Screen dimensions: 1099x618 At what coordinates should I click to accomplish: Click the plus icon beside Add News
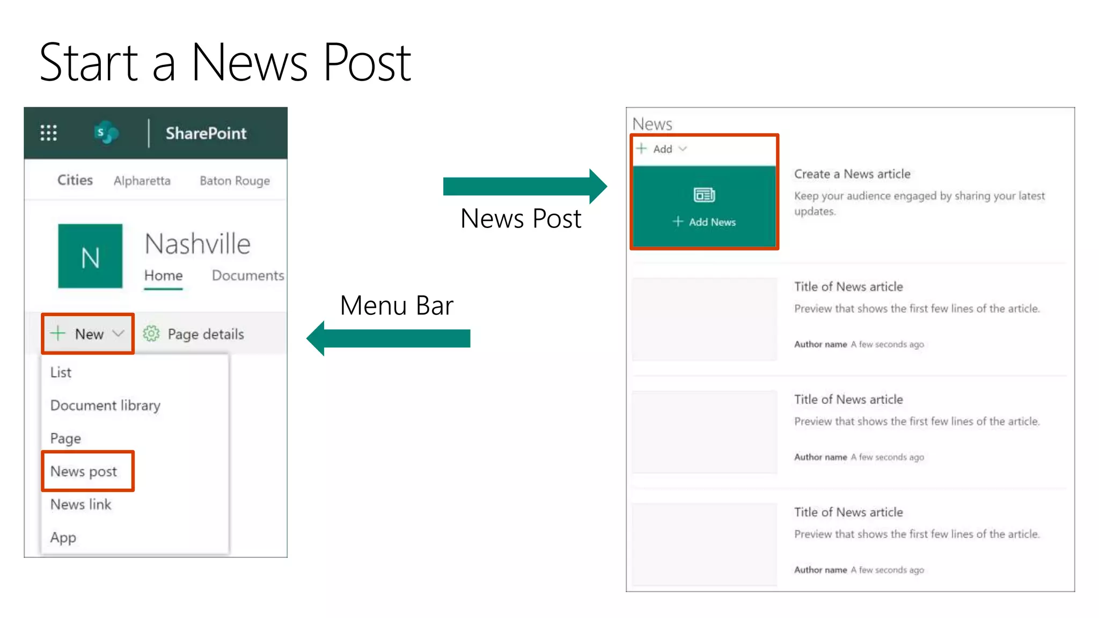[x=678, y=222]
